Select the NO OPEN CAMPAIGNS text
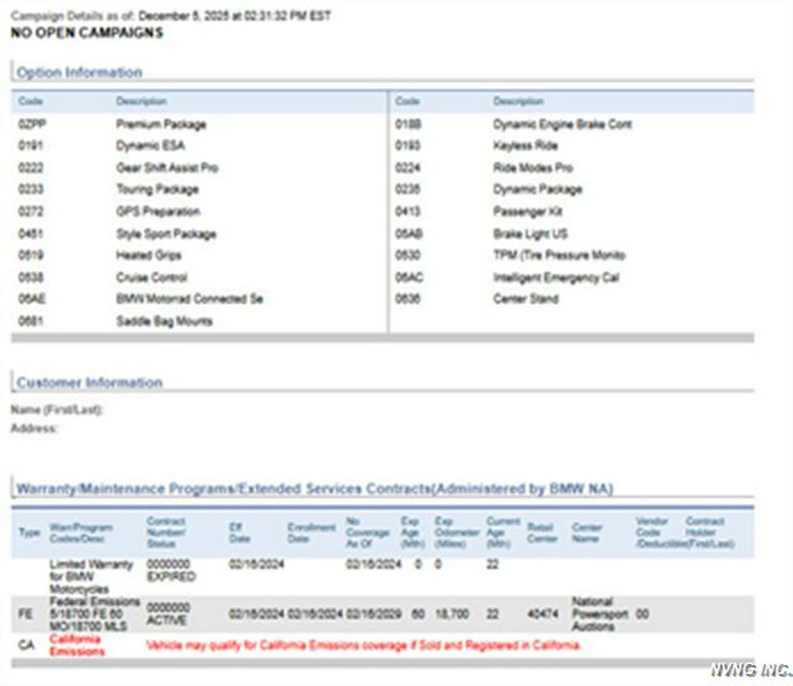Screen dimensions: 793x686 coord(87,33)
